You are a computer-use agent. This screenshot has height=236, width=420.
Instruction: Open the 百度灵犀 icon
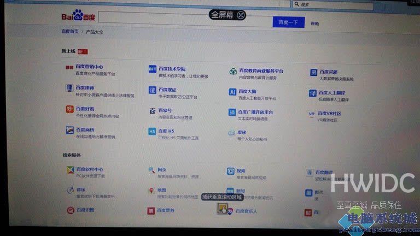[314, 72]
